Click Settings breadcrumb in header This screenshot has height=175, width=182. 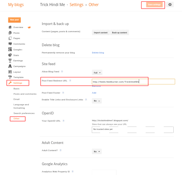click(x=77, y=5)
